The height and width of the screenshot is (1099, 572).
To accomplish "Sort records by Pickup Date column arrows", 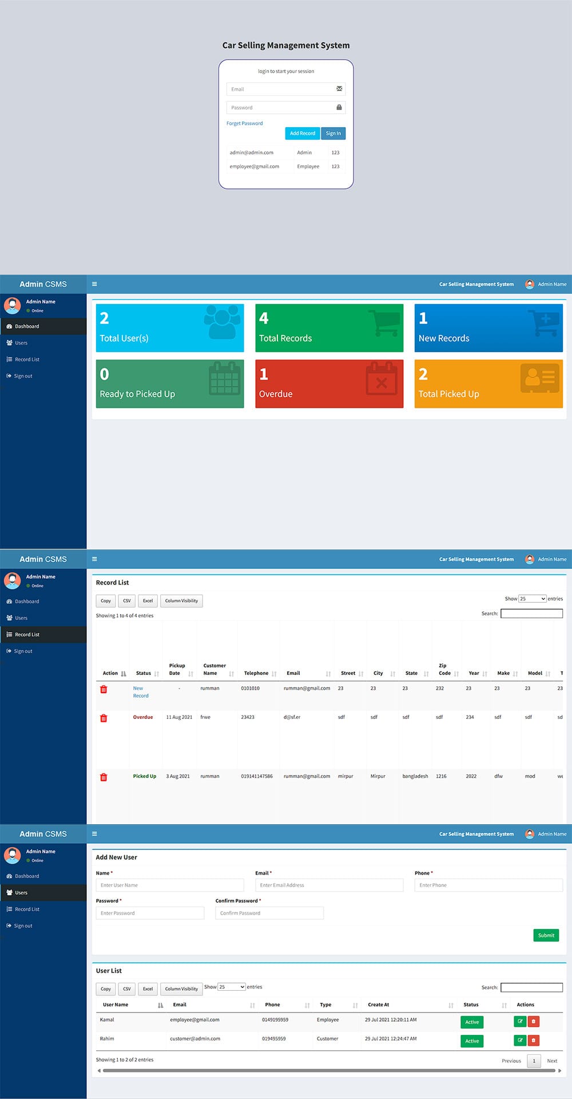I will click(190, 674).
